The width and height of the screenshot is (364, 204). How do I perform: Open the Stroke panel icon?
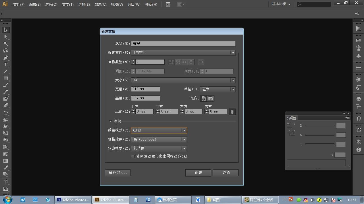359,68
